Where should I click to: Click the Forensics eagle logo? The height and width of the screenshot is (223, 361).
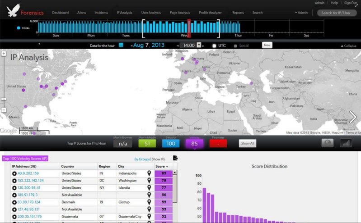pyautogui.click(x=13, y=10)
